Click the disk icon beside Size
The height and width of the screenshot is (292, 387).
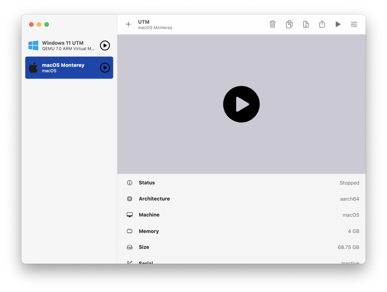(129, 247)
